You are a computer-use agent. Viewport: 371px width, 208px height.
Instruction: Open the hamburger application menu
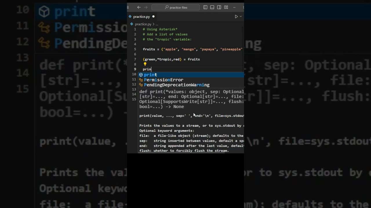128,7
